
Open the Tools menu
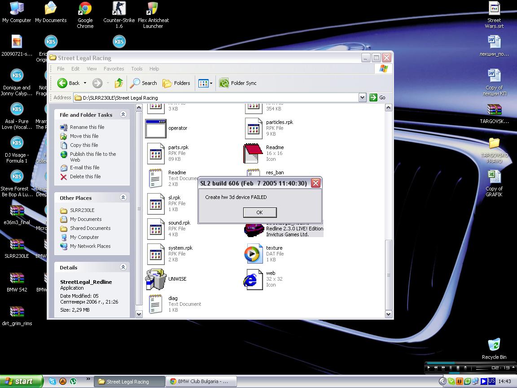click(137, 69)
